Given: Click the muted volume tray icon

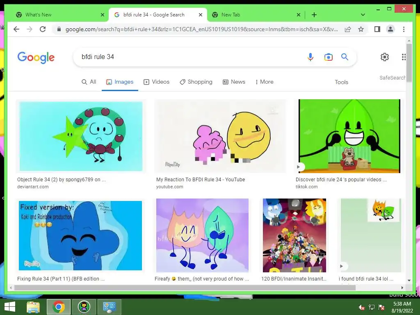Looking at the screenshot, I should 362,307.
